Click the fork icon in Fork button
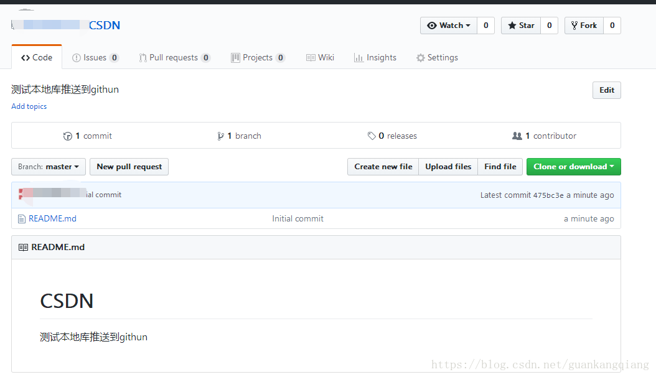 tap(574, 26)
